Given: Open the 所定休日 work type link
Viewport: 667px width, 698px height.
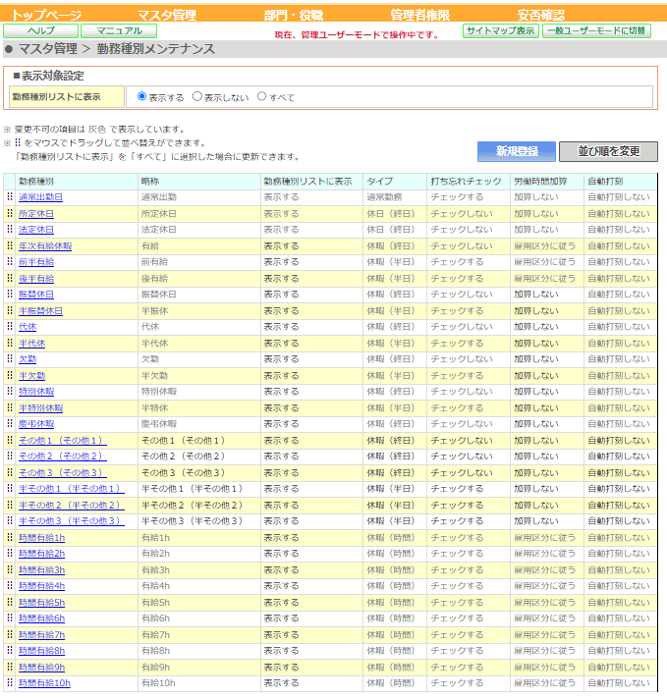Looking at the screenshot, I should pos(36,214).
